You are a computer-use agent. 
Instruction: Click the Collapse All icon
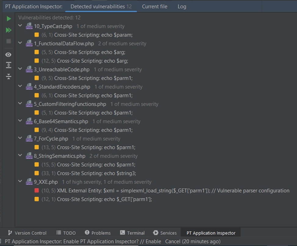[x=9, y=77]
